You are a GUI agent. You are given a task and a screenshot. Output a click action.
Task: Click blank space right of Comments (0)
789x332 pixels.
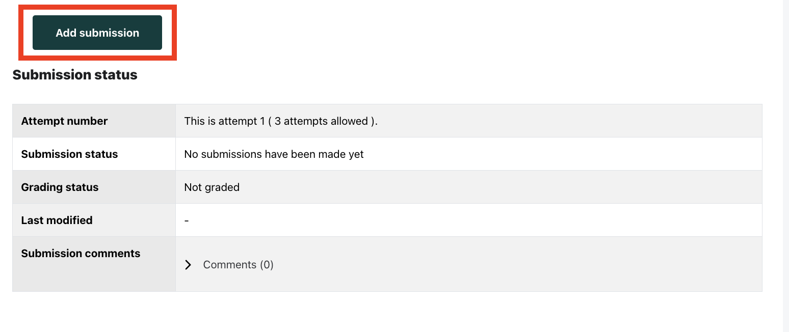[510, 265]
